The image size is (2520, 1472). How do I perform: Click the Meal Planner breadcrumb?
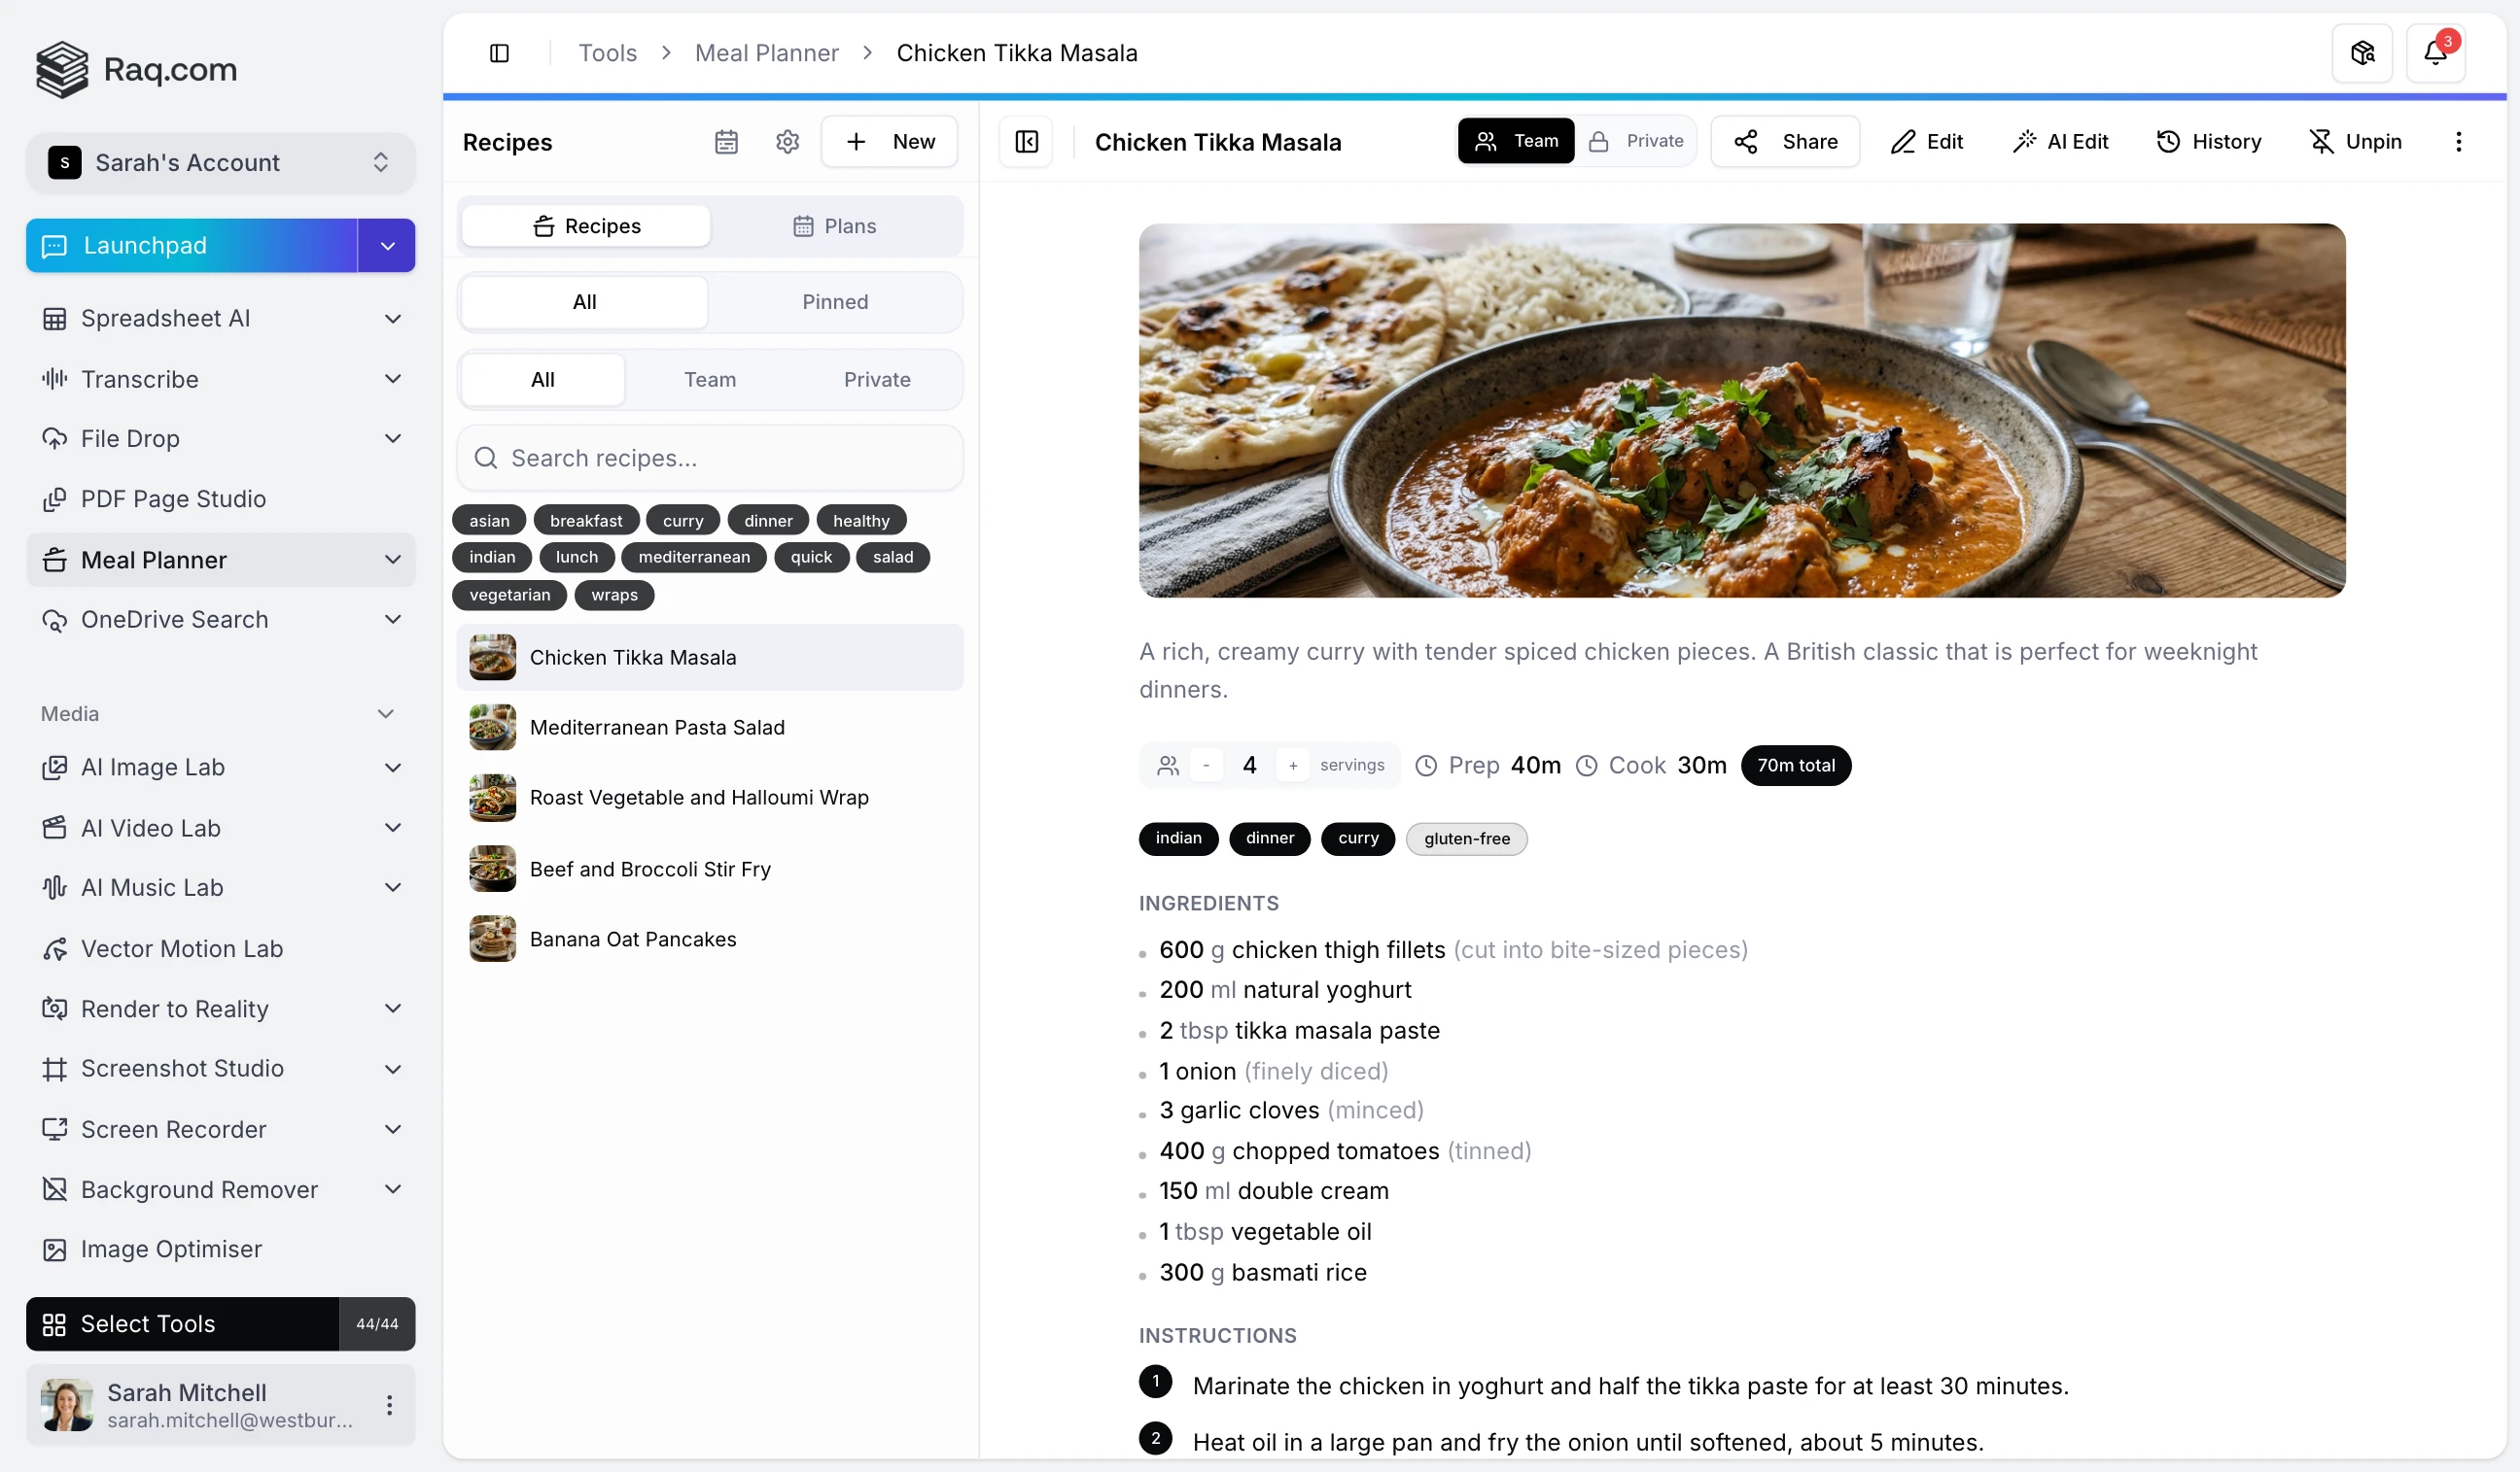tap(766, 51)
